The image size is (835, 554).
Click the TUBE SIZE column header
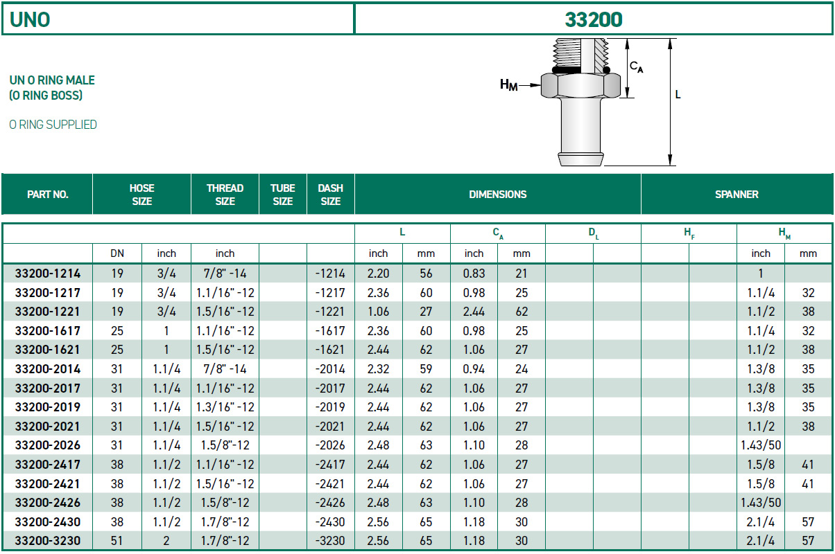(x=282, y=195)
